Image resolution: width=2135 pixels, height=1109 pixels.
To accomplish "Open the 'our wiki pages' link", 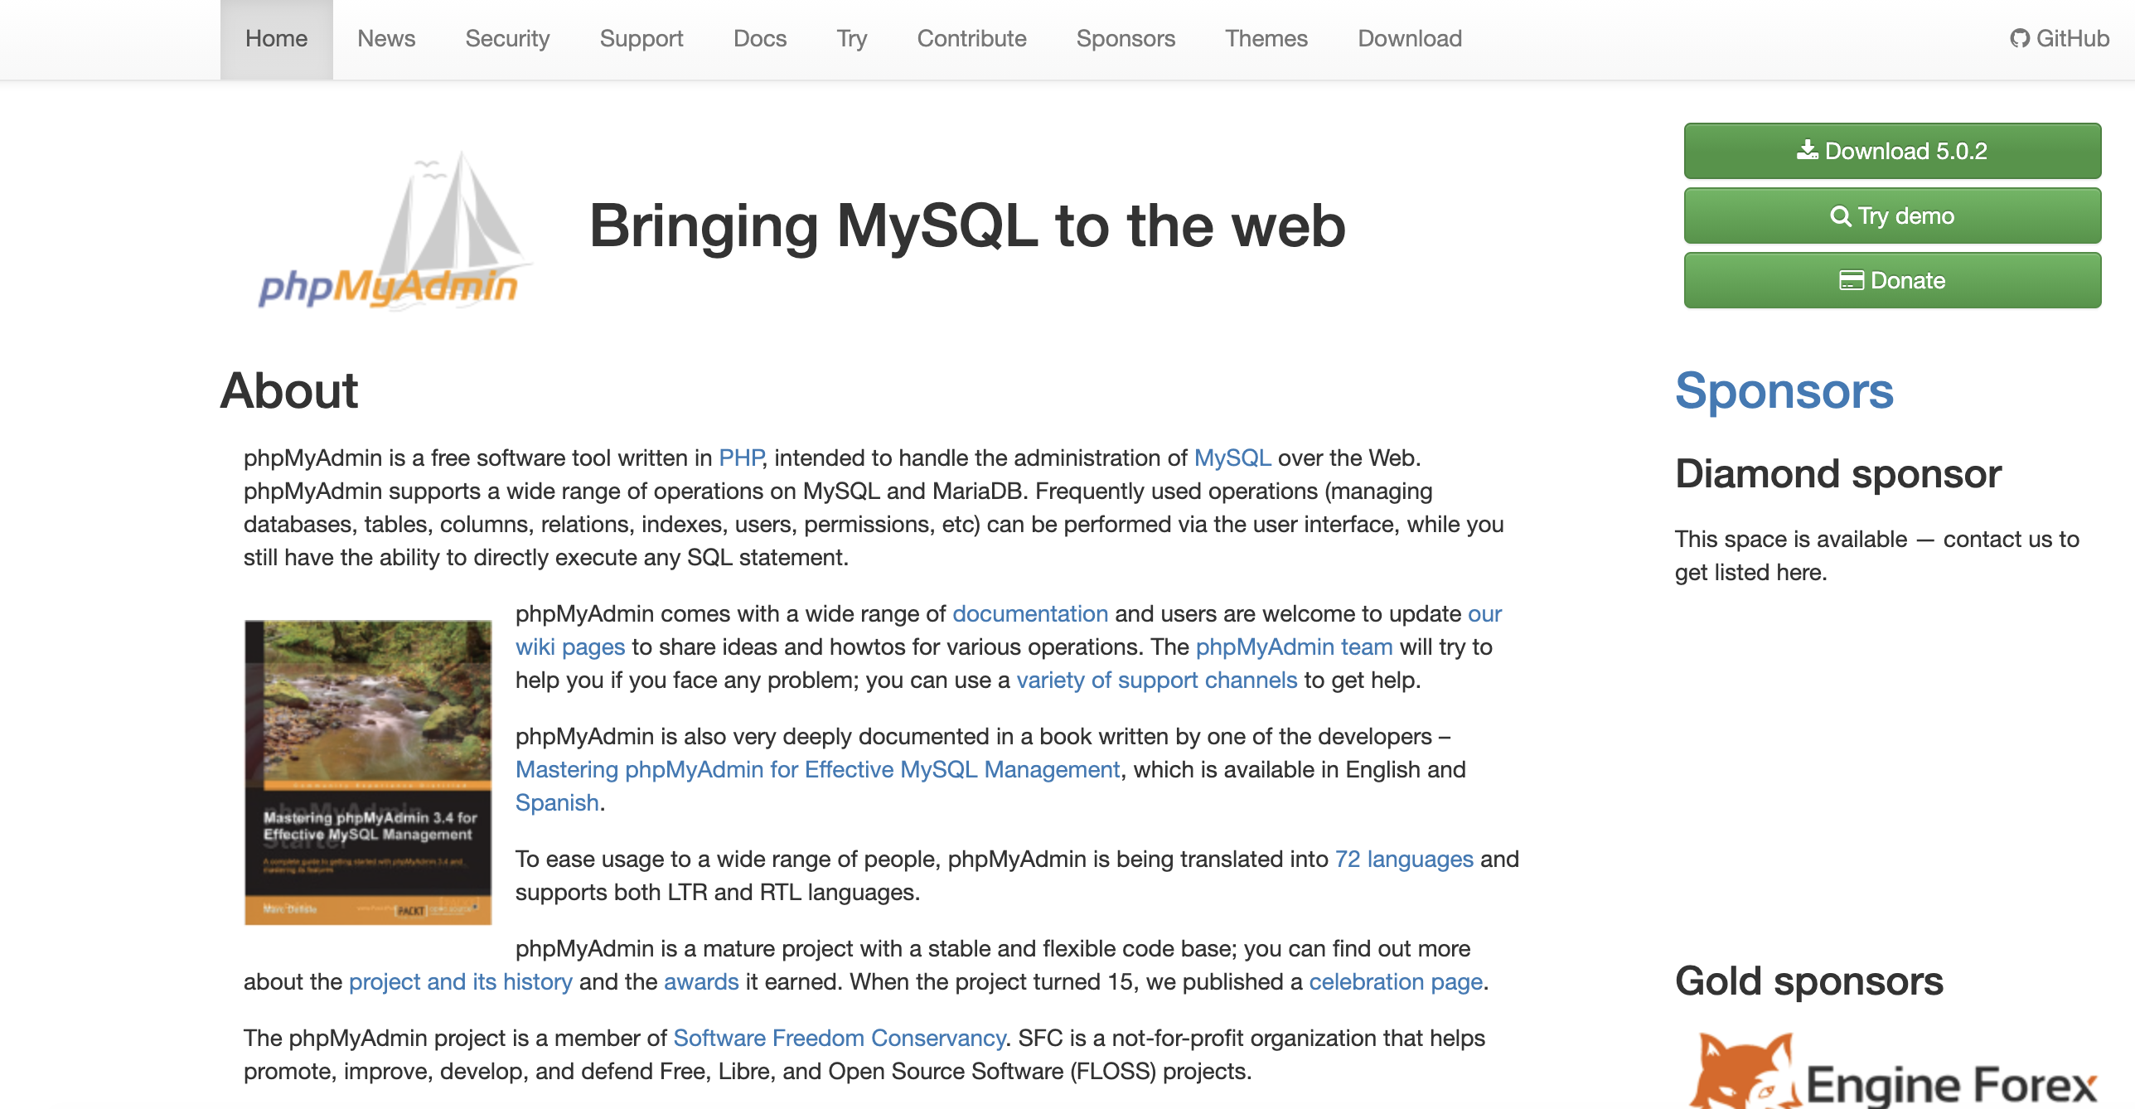I will point(570,647).
